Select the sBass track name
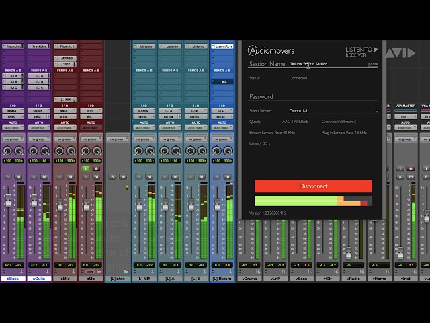 click(x=13, y=279)
